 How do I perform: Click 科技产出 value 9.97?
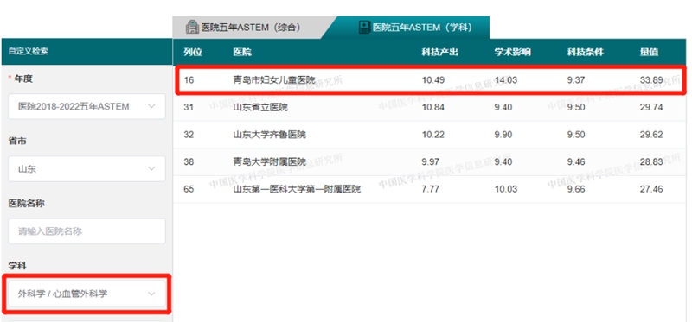click(431, 162)
